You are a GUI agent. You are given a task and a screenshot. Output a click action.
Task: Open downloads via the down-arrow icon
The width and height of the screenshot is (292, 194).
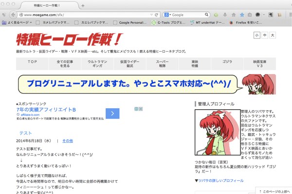225,15
